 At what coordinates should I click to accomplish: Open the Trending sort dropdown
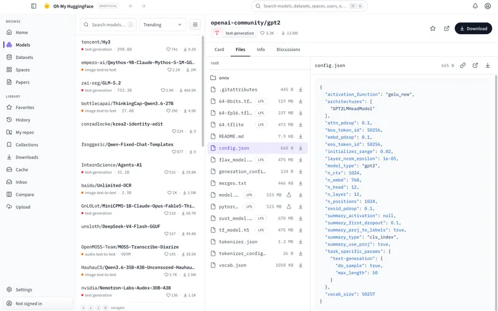pos(162,24)
